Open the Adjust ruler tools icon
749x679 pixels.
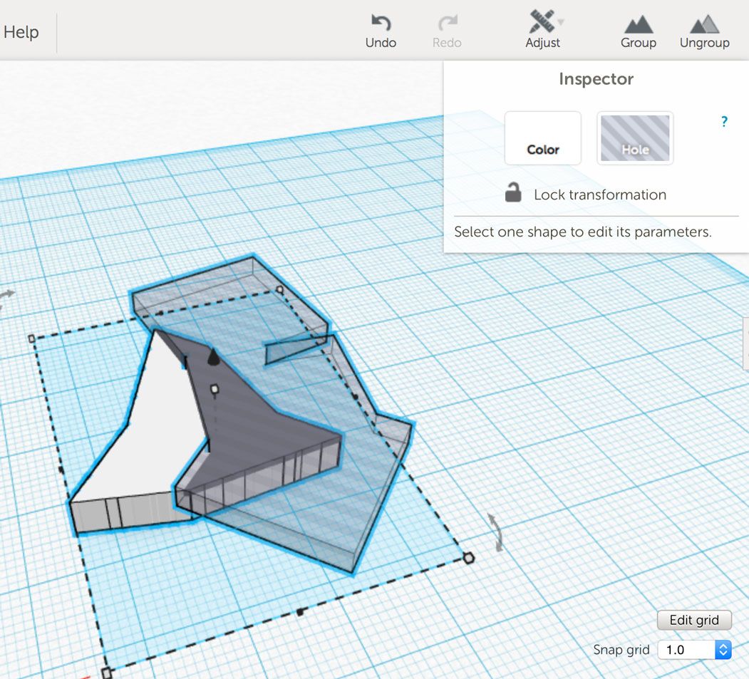[x=541, y=22]
